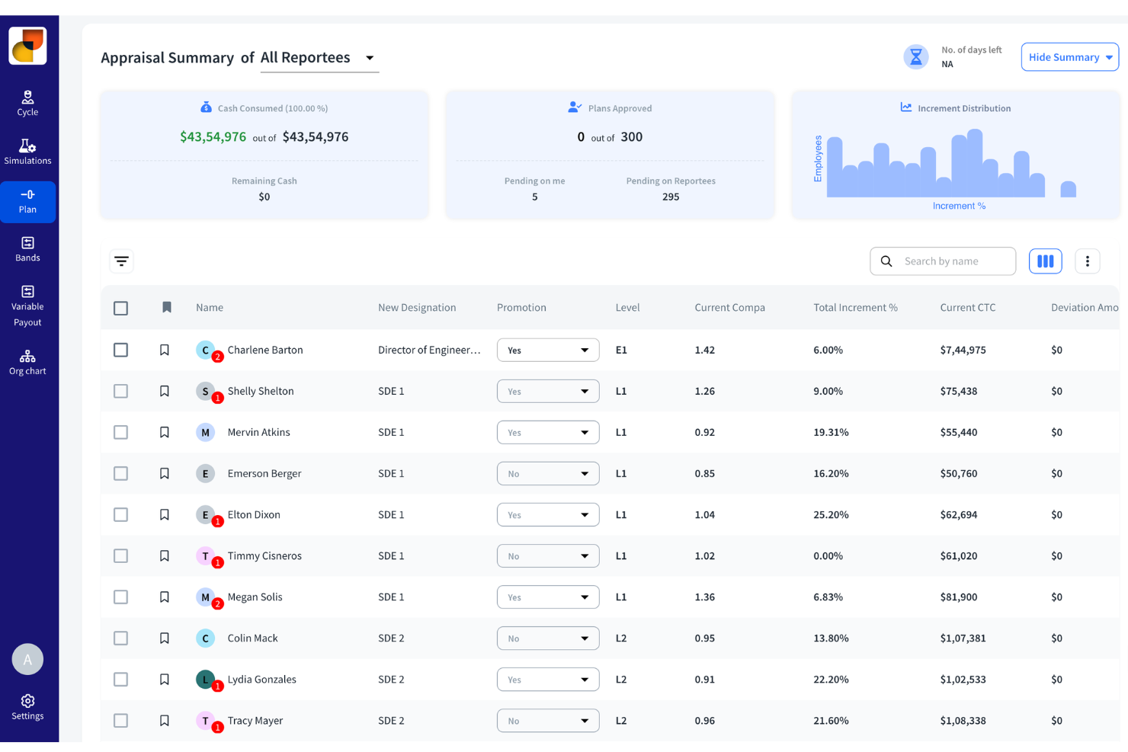Select all rows with header checkbox
The image size is (1128, 752).
[x=120, y=308]
